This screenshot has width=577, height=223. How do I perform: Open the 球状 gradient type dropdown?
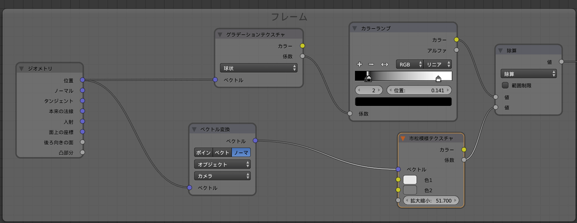click(259, 68)
